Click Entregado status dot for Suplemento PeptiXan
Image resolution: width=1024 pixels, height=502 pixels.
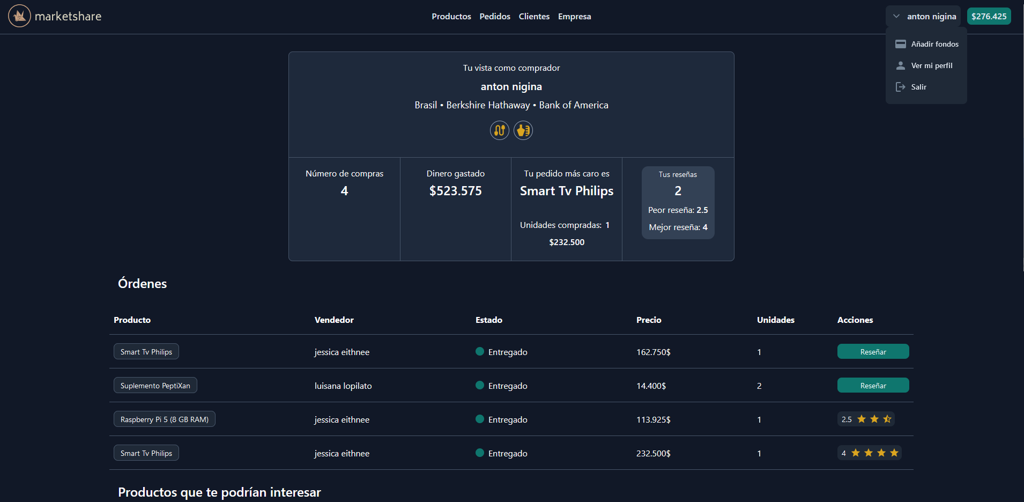point(480,385)
